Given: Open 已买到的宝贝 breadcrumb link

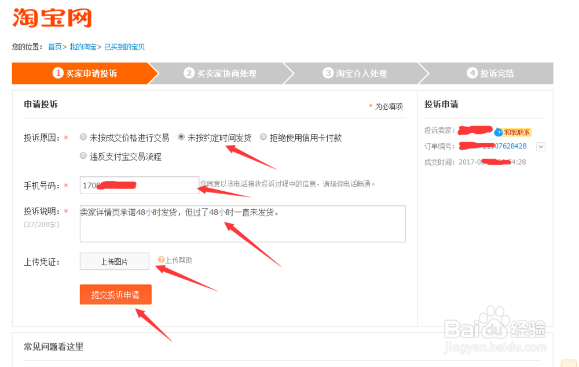Looking at the screenshot, I should [124, 47].
